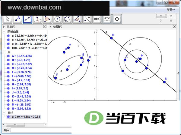Select the Angle measurement tool
Screen dimensions: 181x135
click(77, 19)
